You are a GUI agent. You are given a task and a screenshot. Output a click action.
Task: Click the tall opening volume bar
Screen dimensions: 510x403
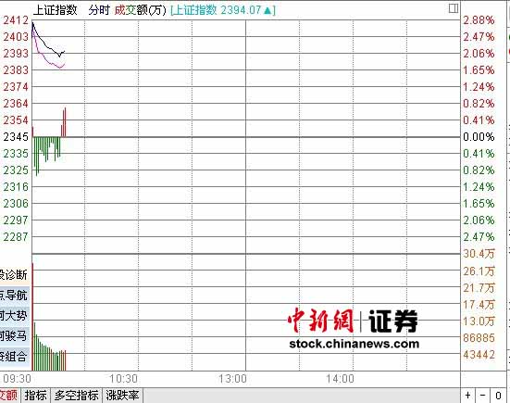tap(32, 317)
